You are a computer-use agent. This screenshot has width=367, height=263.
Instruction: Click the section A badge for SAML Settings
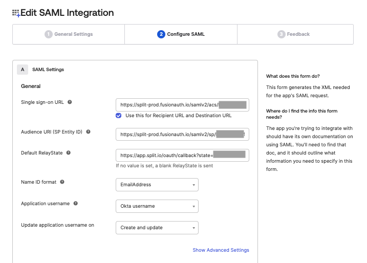pos(23,69)
